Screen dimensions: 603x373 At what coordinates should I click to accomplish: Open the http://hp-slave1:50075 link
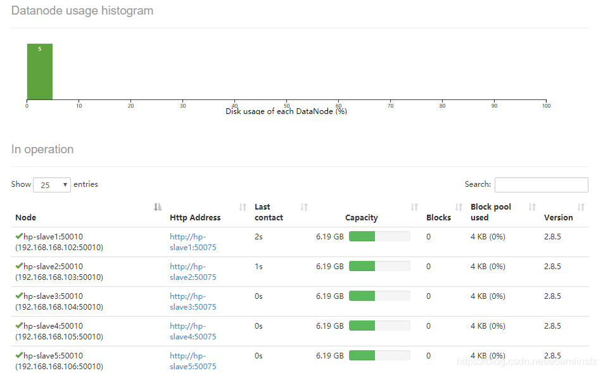coord(193,242)
